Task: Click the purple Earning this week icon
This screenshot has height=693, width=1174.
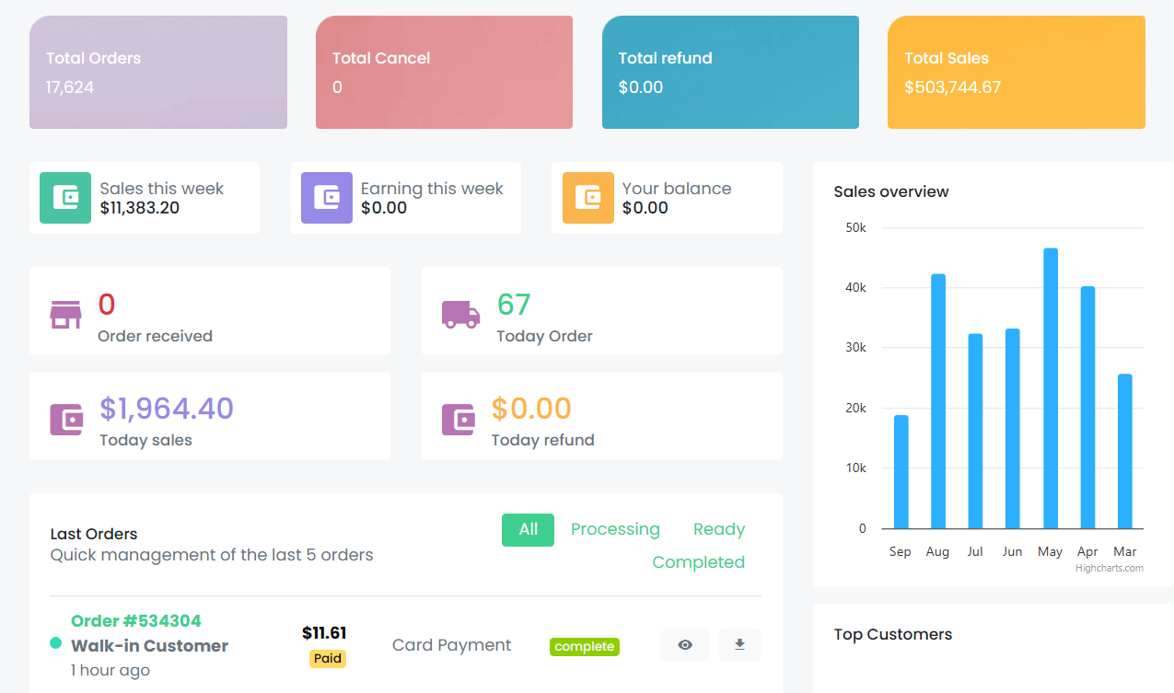Action: point(327,198)
